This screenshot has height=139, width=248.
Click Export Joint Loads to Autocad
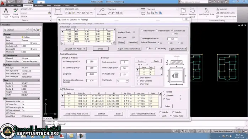click(x=129, y=49)
